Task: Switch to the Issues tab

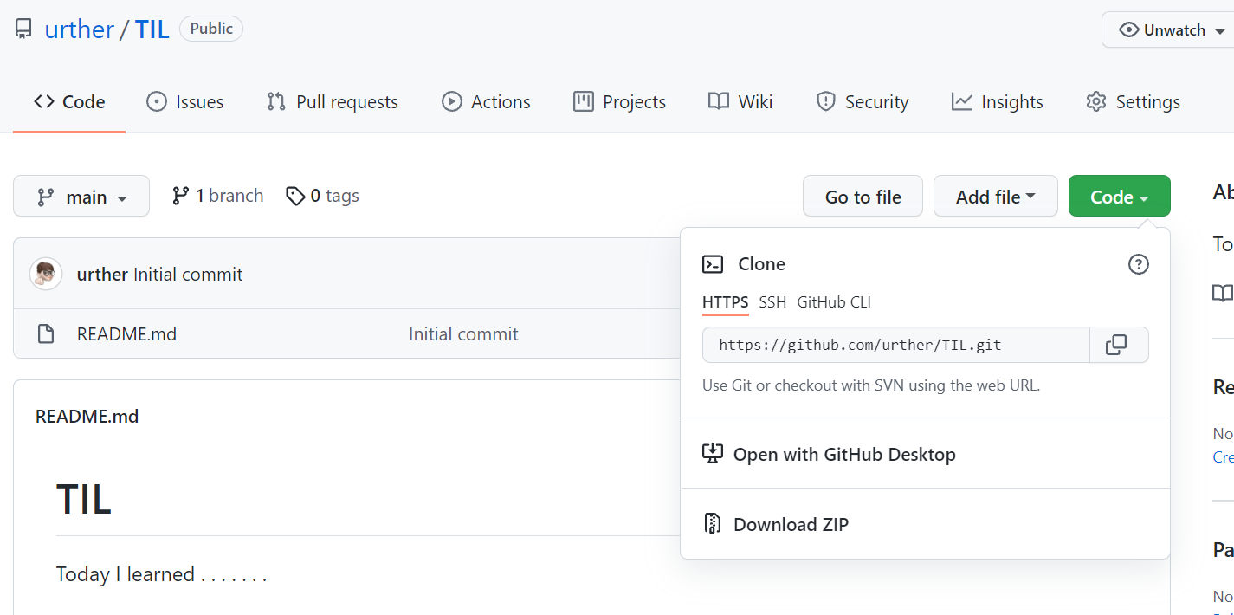Action: (x=185, y=101)
